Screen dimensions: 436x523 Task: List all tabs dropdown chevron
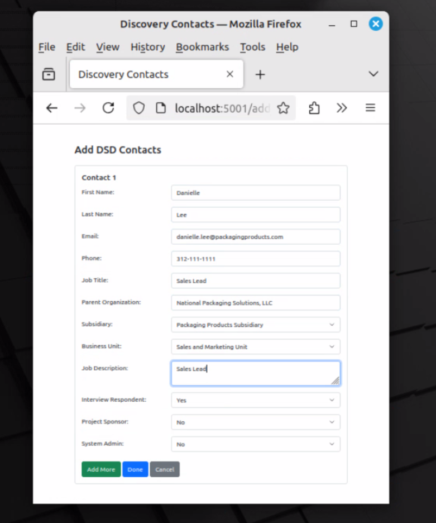[x=373, y=74]
